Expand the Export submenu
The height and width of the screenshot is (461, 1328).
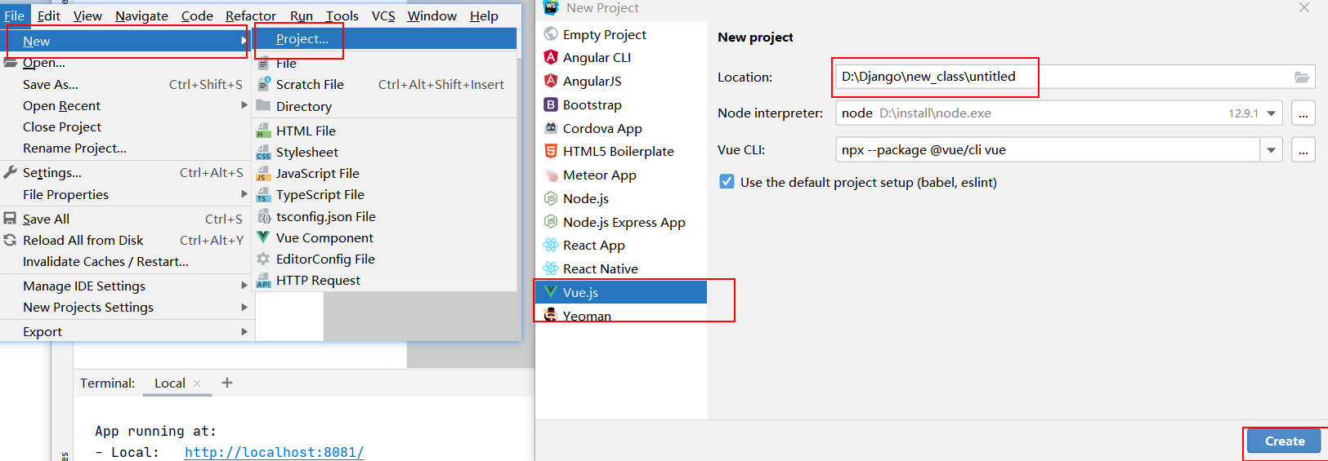[x=244, y=331]
